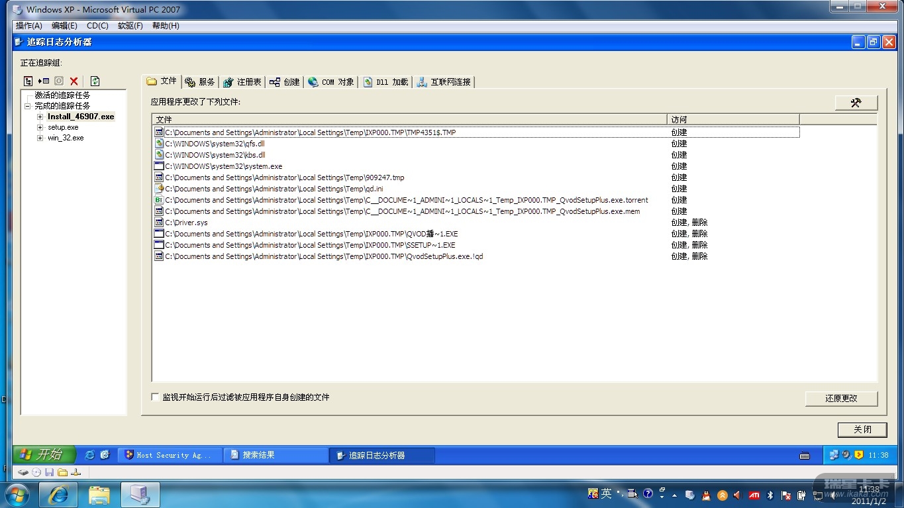Switch to Host Security Ag... taskbar button
Viewport: 904px width, 508px height.
pyautogui.click(x=170, y=455)
